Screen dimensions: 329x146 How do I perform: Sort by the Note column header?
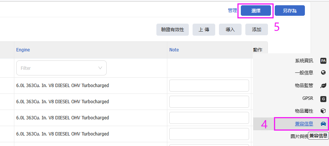point(174,50)
